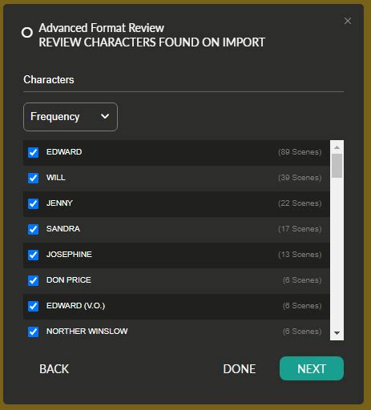The image size is (371, 410).
Task: Toggle the NORTHER WINSLOW checkbox
Action: coord(34,332)
